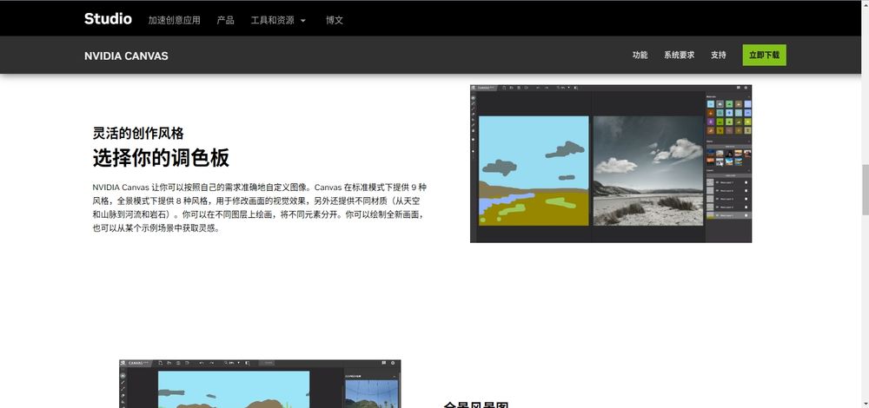The height and width of the screenshot is (408, 869).
Task: Jump to the 系统要求 section
Action: (x=679, y=55)
